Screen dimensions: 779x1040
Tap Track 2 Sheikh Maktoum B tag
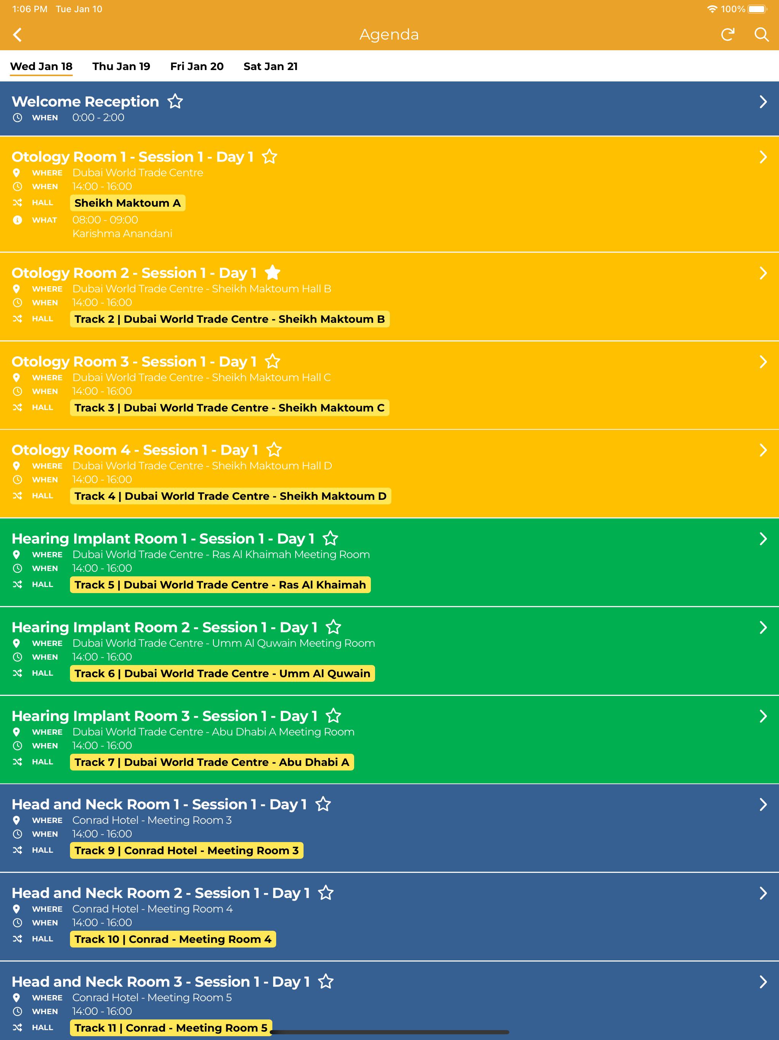tap(230, 319)
